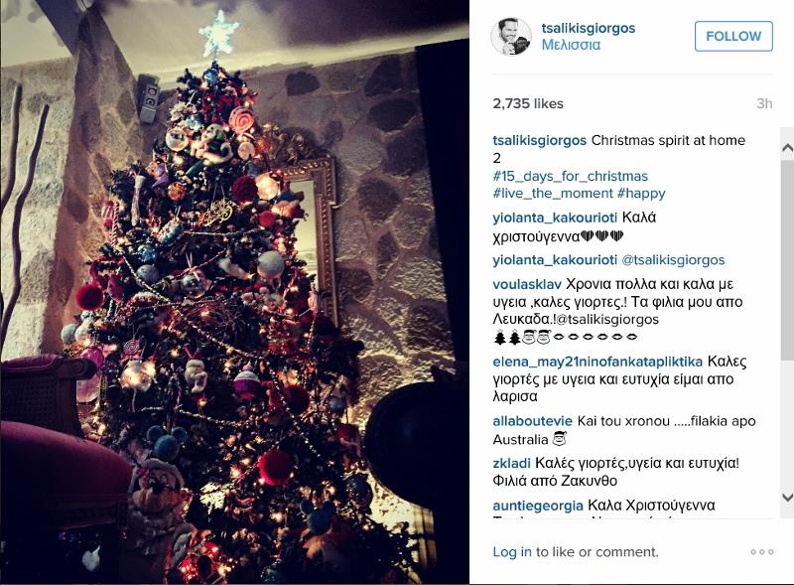
Task: Open the #happy hashtag
Action: tap(641, 193)
